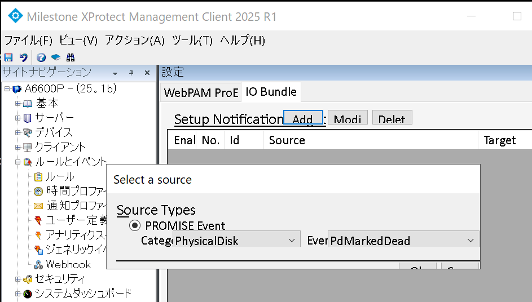Screen dimensions: 532x302
Task: Click the Milestone XProtect logo icon
Action: [15, 16]
